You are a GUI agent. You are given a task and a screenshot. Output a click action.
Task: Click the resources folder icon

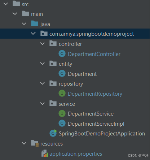(x=35, y=143)
